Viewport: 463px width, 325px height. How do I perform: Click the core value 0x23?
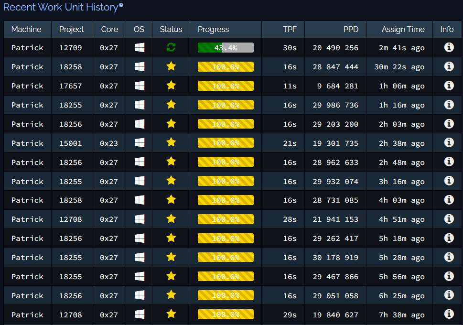coord(109,143)
